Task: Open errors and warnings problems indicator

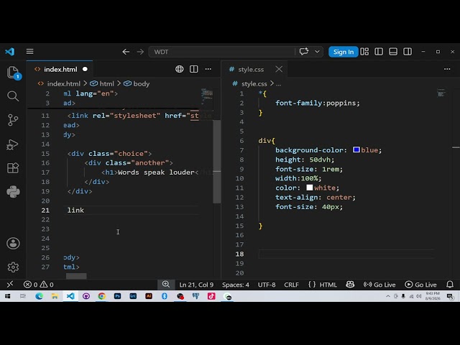Action: point(38,285)
